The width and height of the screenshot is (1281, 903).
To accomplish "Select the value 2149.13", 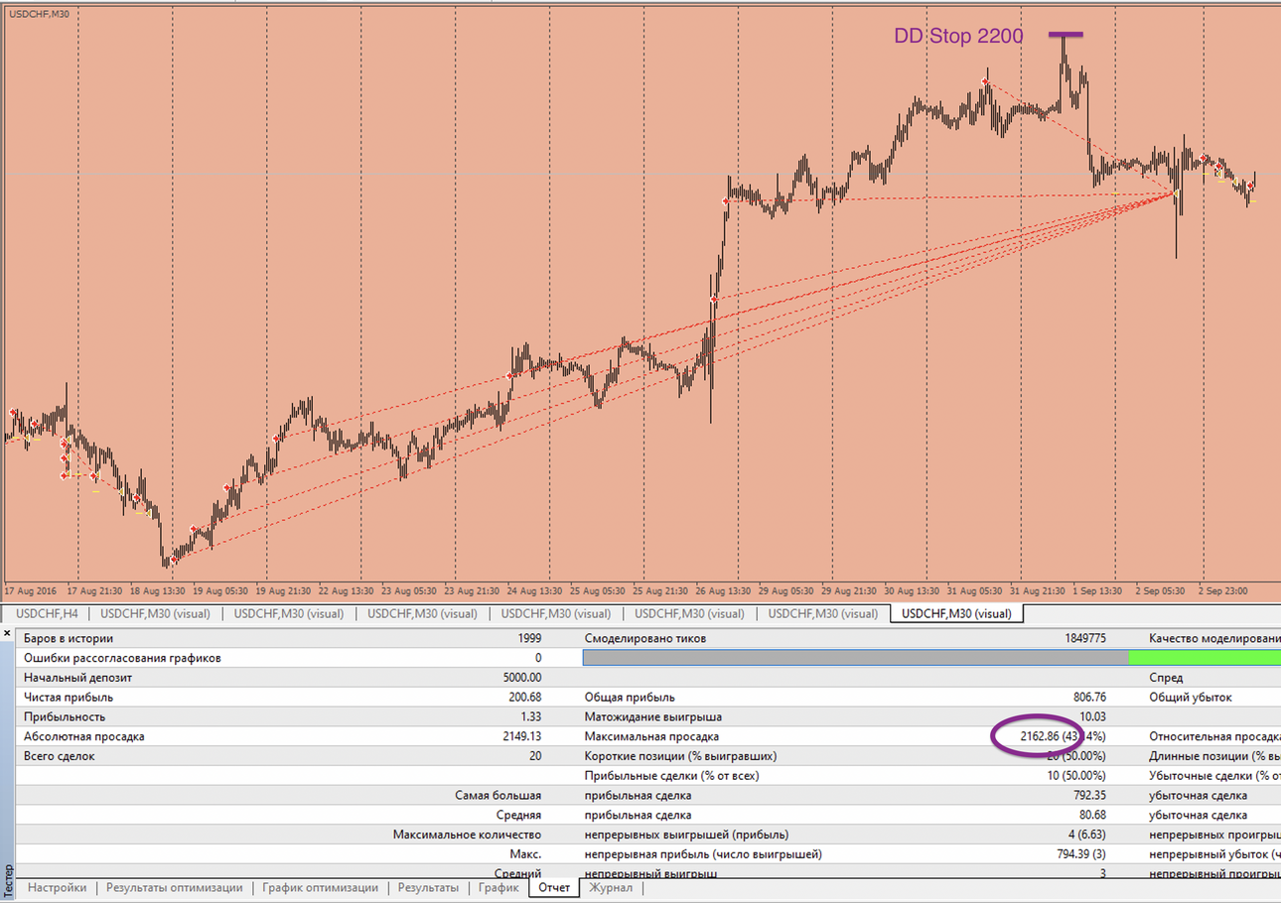I will click(521, 736).
